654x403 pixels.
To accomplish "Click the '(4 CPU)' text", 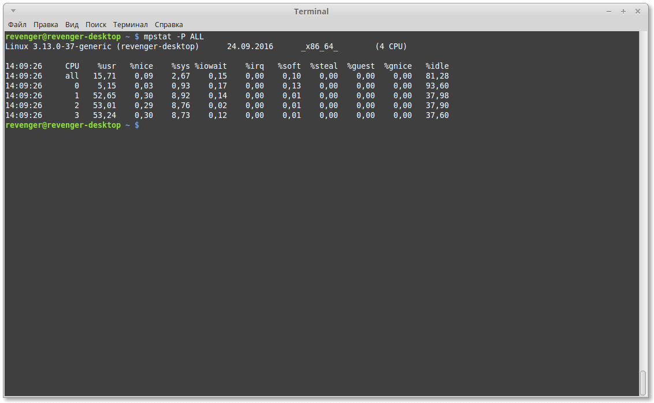I will 391,46.
